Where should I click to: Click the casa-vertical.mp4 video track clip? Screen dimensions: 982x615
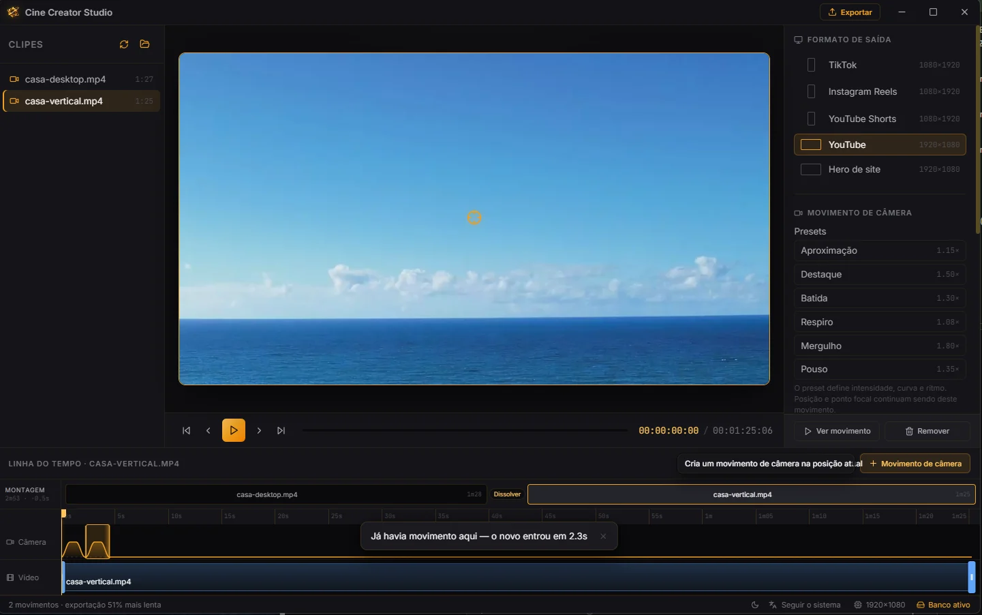pyautogui.click(x=516, y=577)
